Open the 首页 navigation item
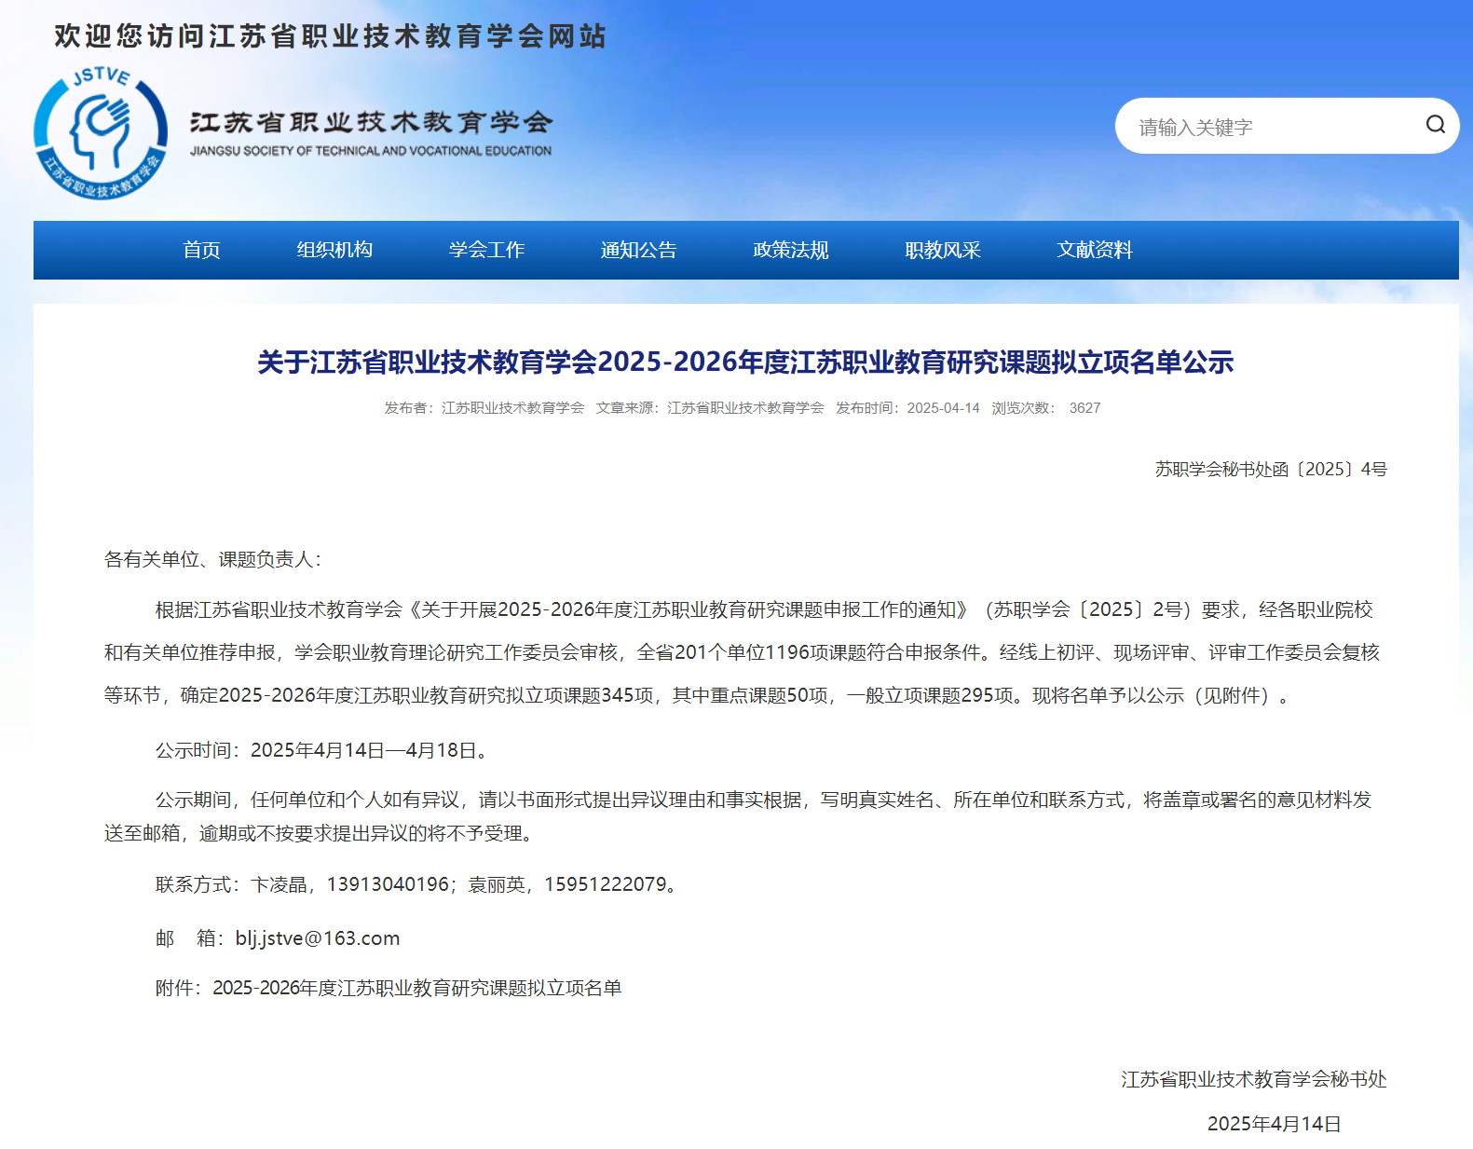The width and height of the screenshot is (1473, 1149). pyautogui.click(x=201, y=250)
